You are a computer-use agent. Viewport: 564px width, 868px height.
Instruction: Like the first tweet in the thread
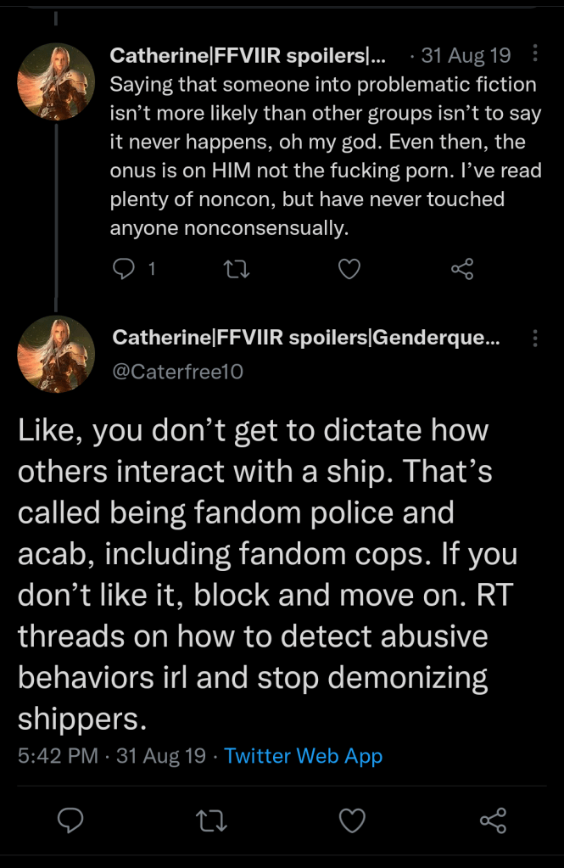point(349,270)
